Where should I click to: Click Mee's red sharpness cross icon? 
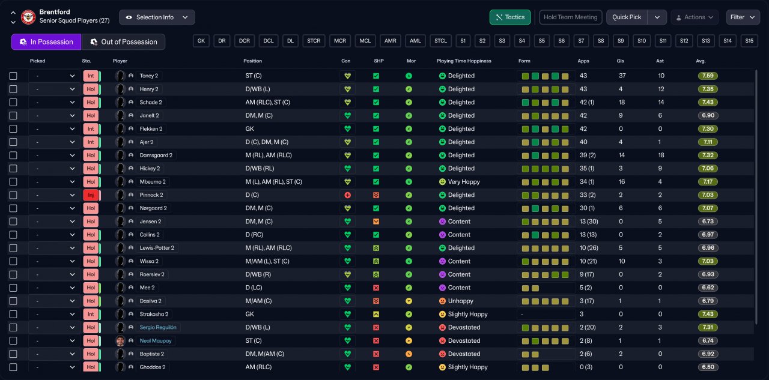pos(376,288)
